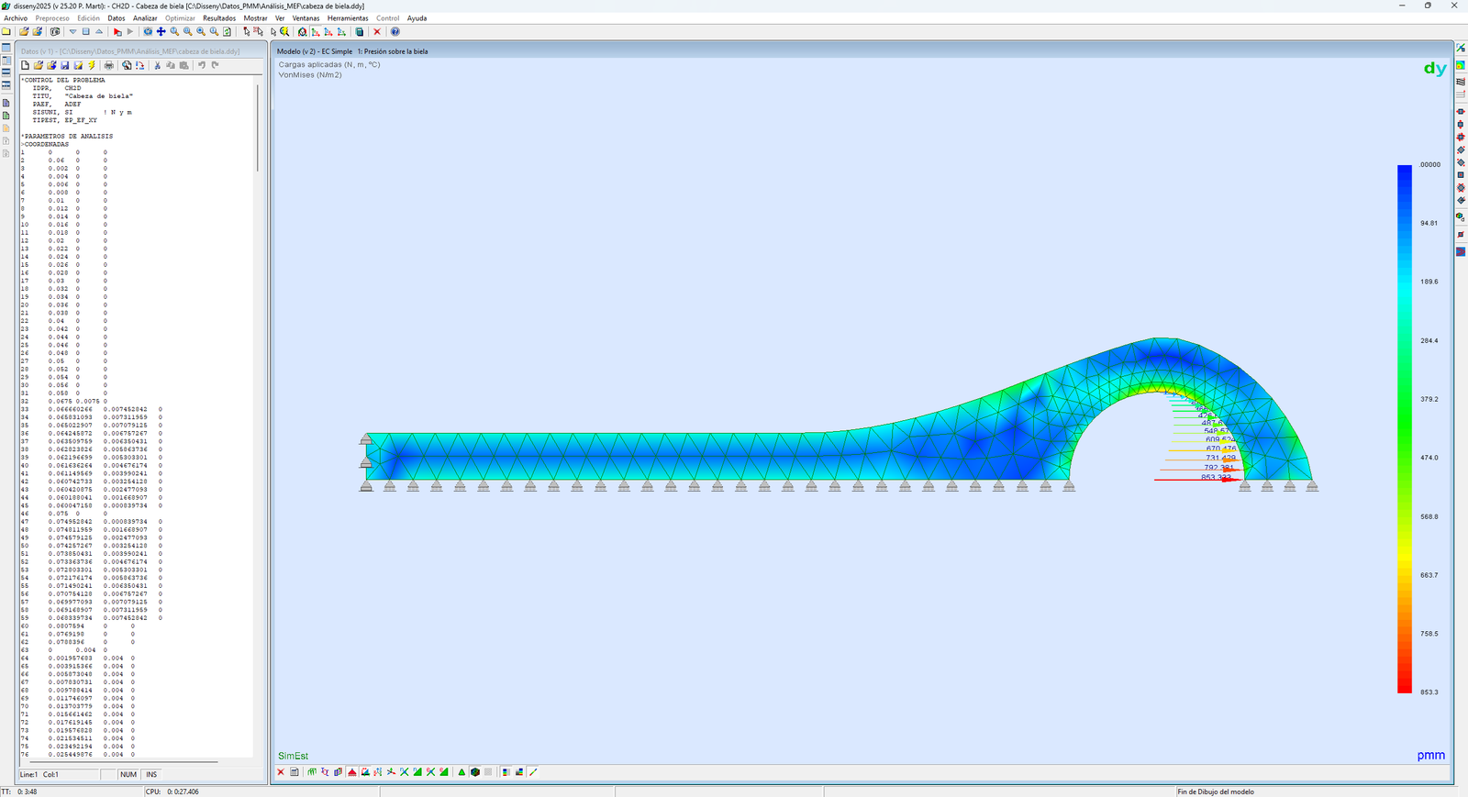Image resolution: width=1468 pixels, height=797 pixels.
Task: Click the print icon in Datos toolbar
Action: pos(109,66)
